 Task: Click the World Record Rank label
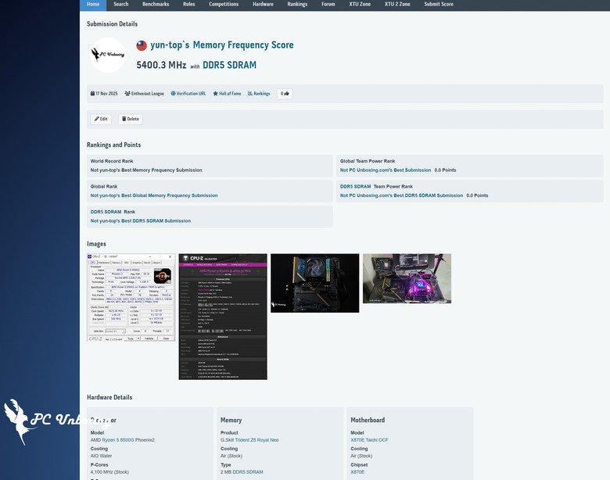pos(112,161)
